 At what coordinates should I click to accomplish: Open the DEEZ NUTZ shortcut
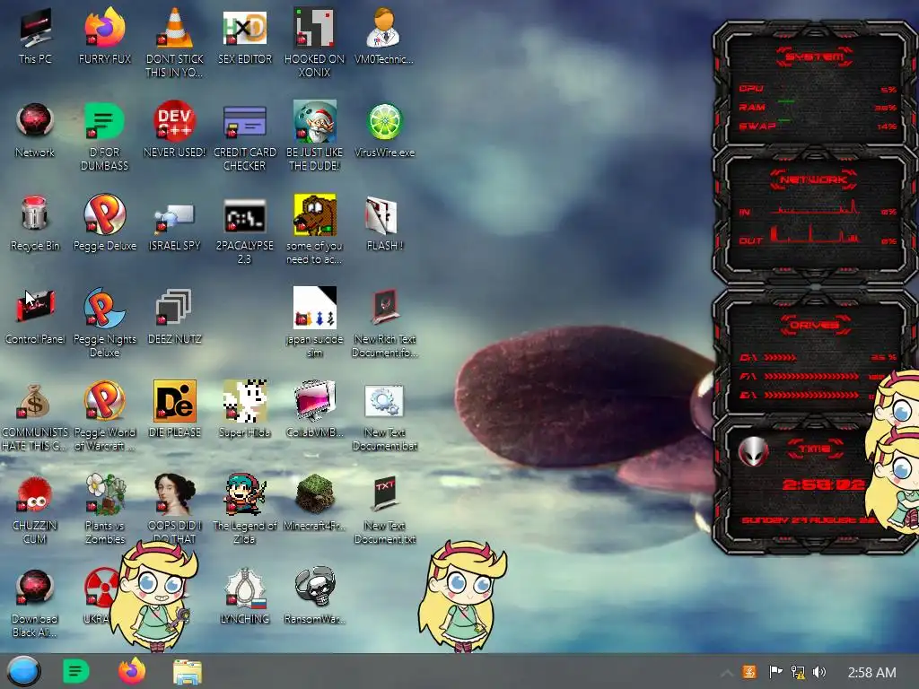[175, 317]
